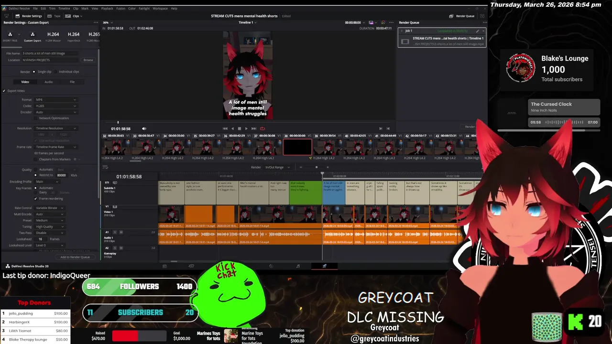This screenshot has width=612, height=344.
Task: Click the bypass color grades icon
Action: click(383, 22)
